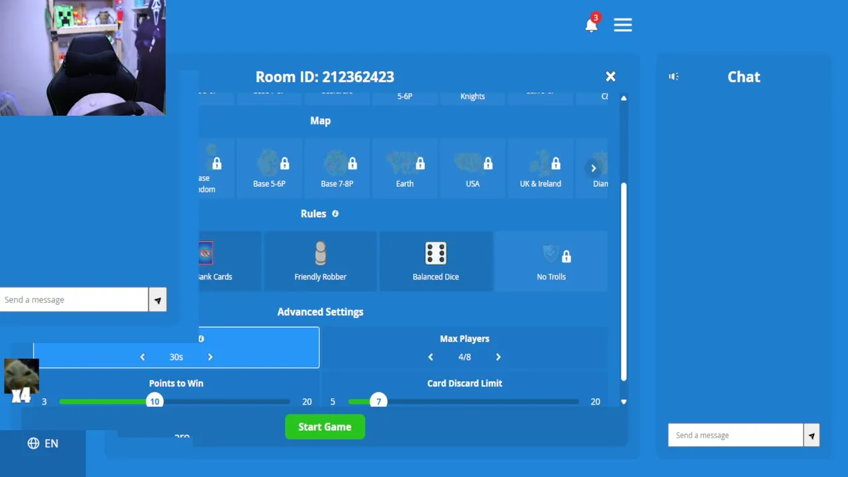Image resolution: width=848 pixels, height=477 pixels.
Task: Click the settings vertical scrollbar thumb
Action: tap(623, 282)
